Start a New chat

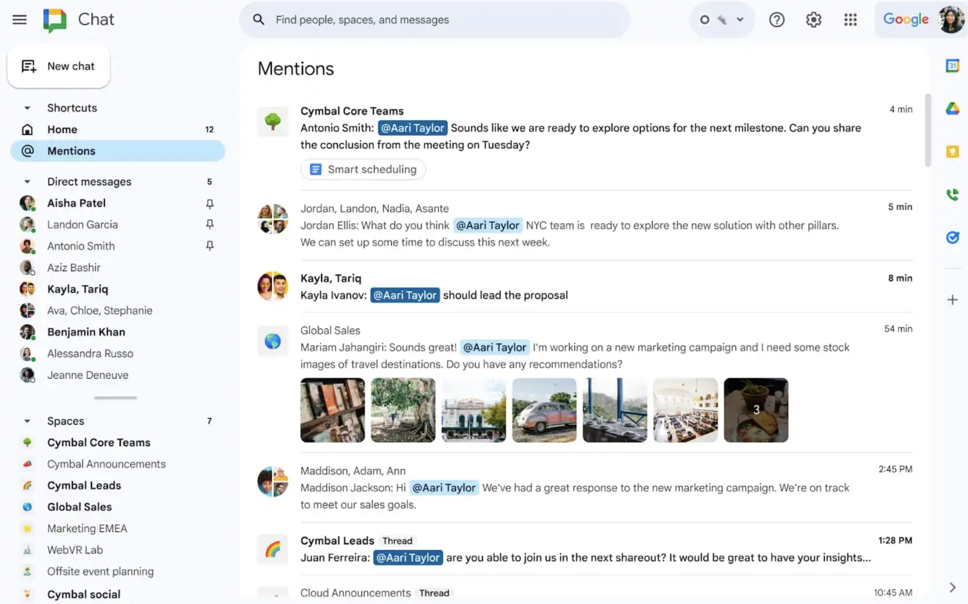pyautogui.click(x=59, y=66)
